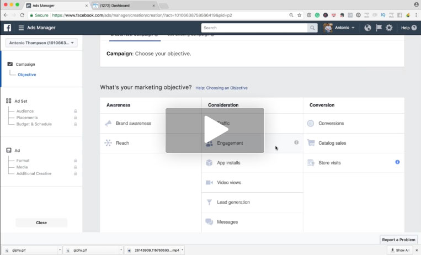Close the Dashboard browser tab

[153, 6]
